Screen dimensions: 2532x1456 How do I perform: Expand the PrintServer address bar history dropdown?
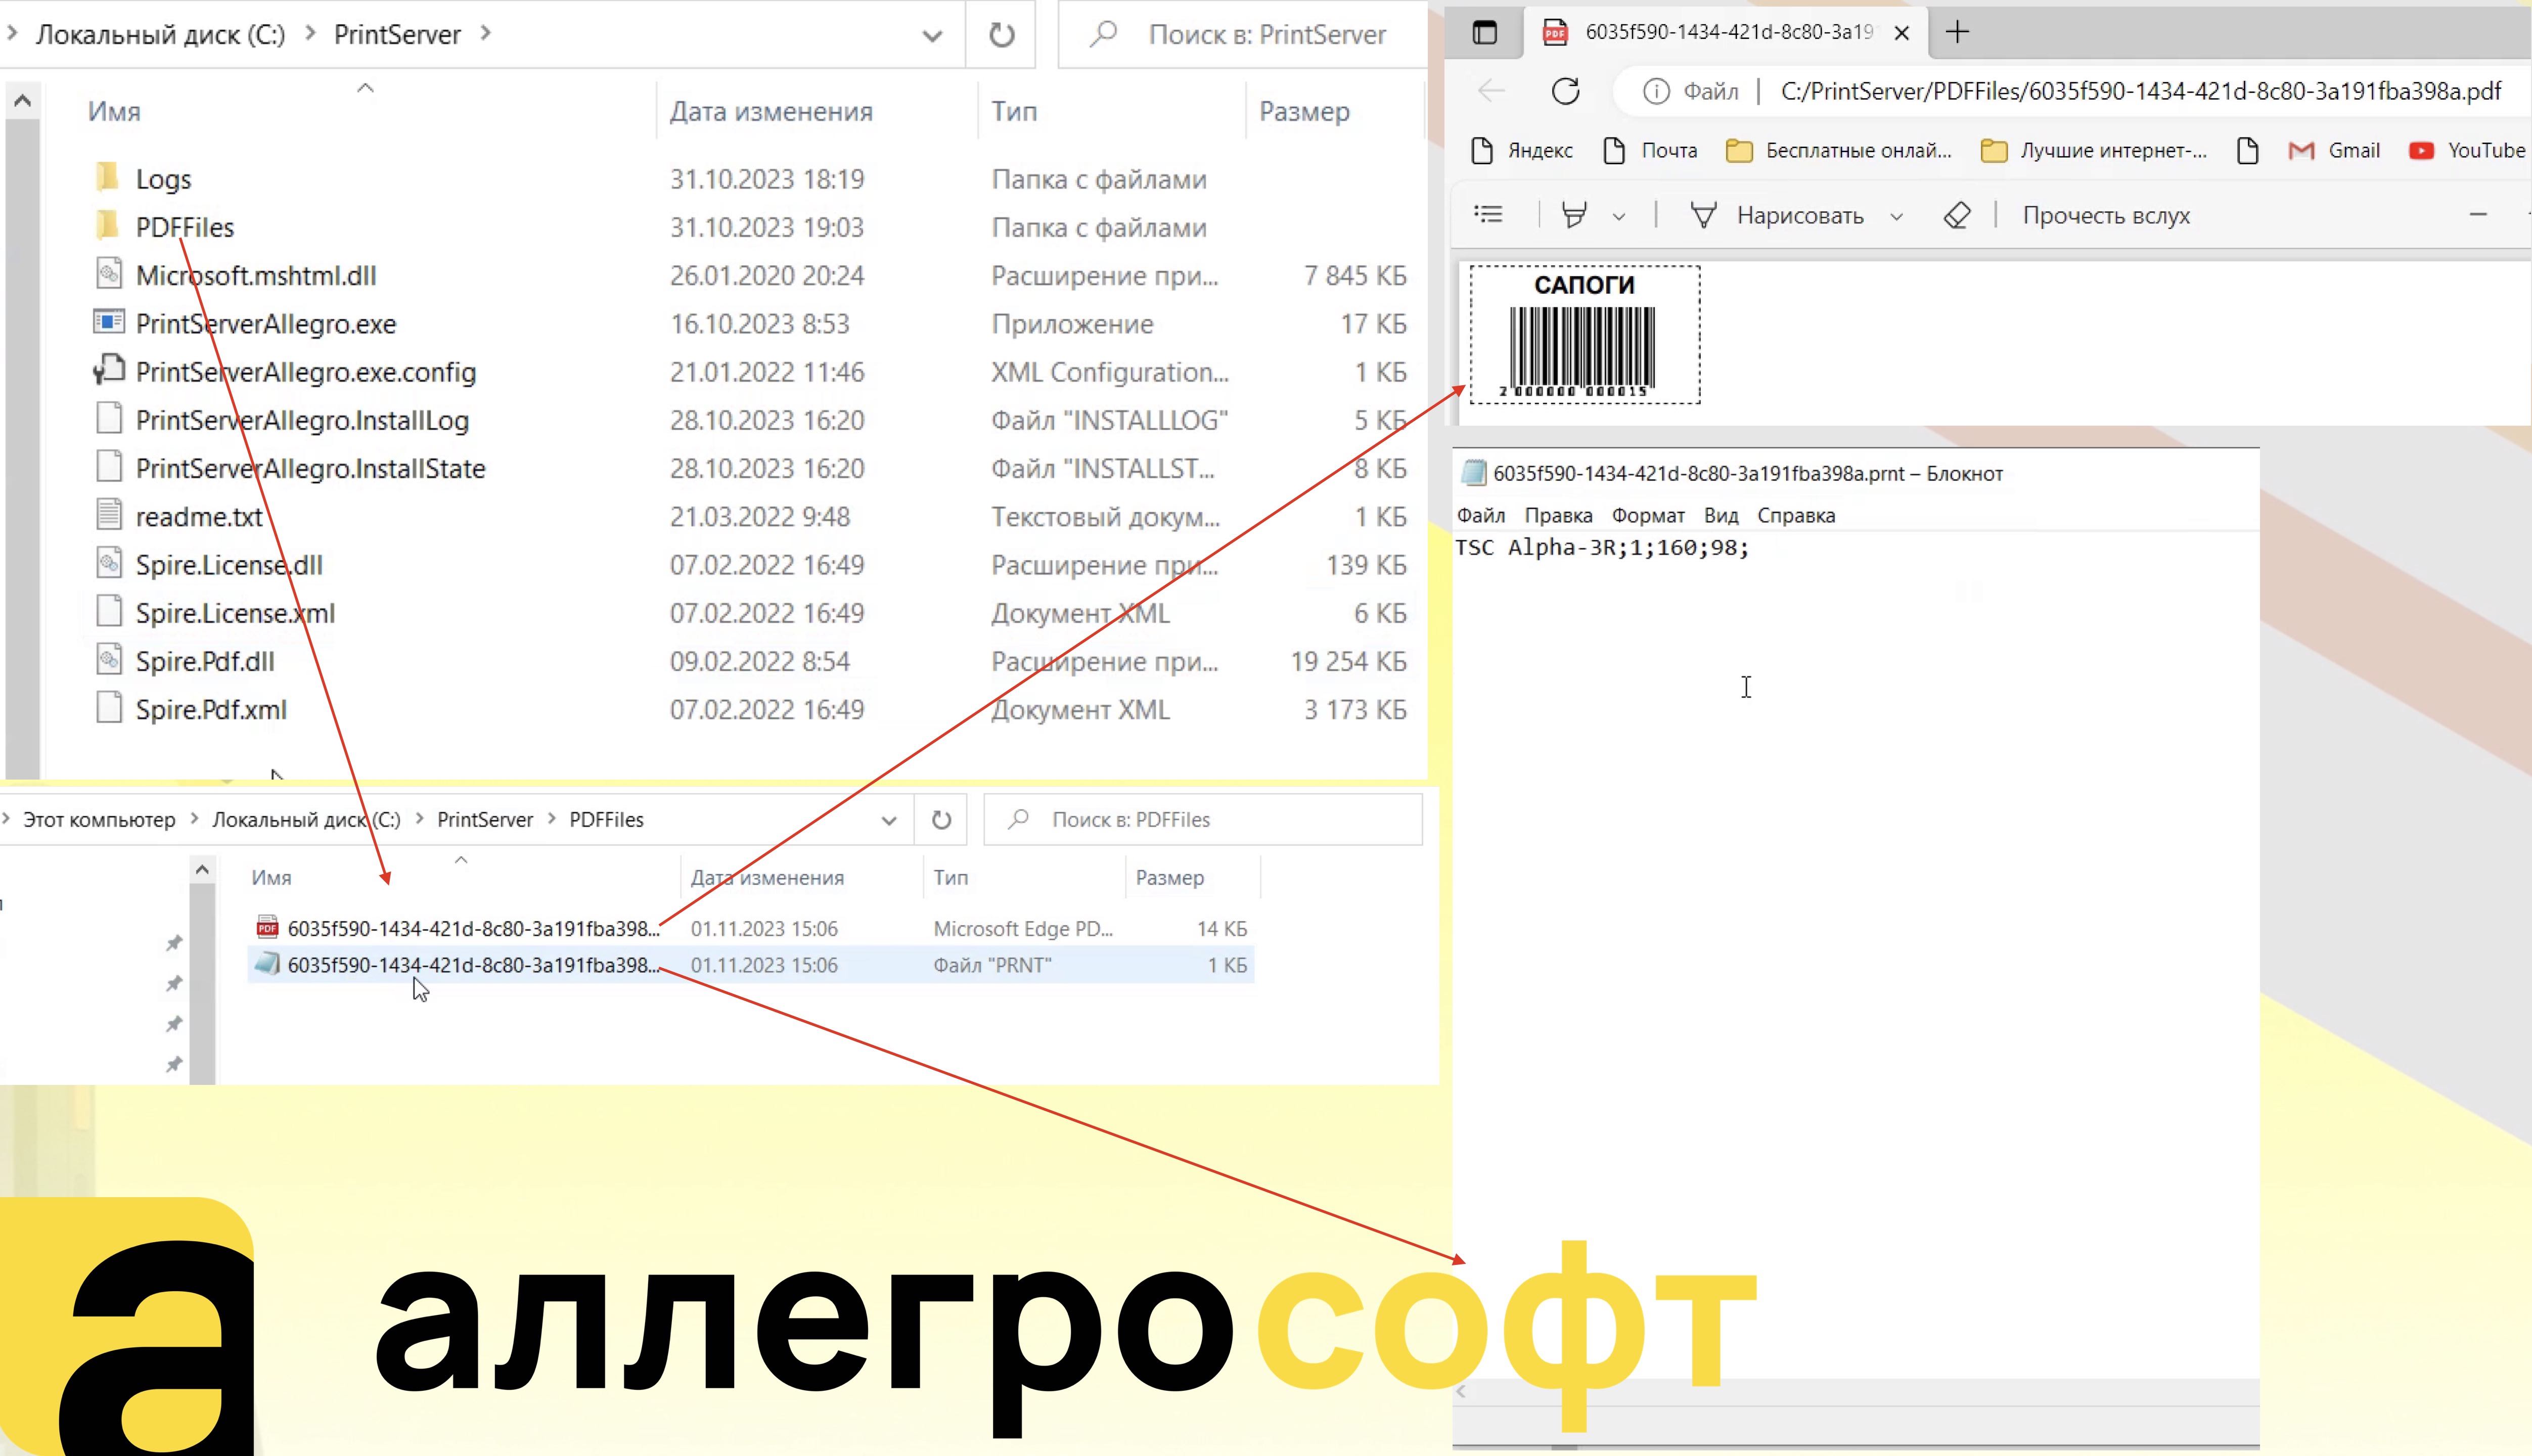click(932, 36)
